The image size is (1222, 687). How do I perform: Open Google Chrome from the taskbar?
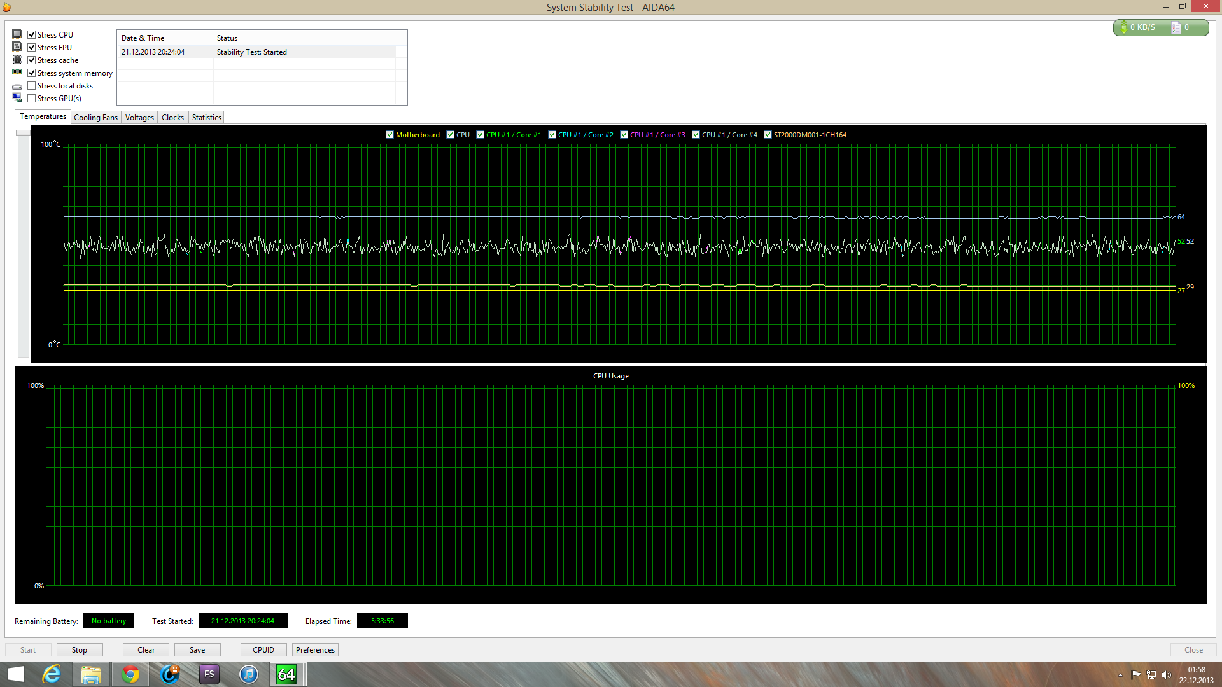(130, 674)
